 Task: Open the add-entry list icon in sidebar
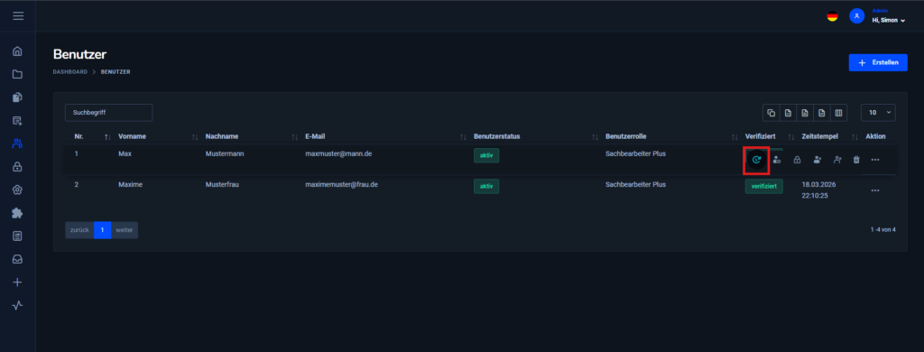tap(18, 120)
